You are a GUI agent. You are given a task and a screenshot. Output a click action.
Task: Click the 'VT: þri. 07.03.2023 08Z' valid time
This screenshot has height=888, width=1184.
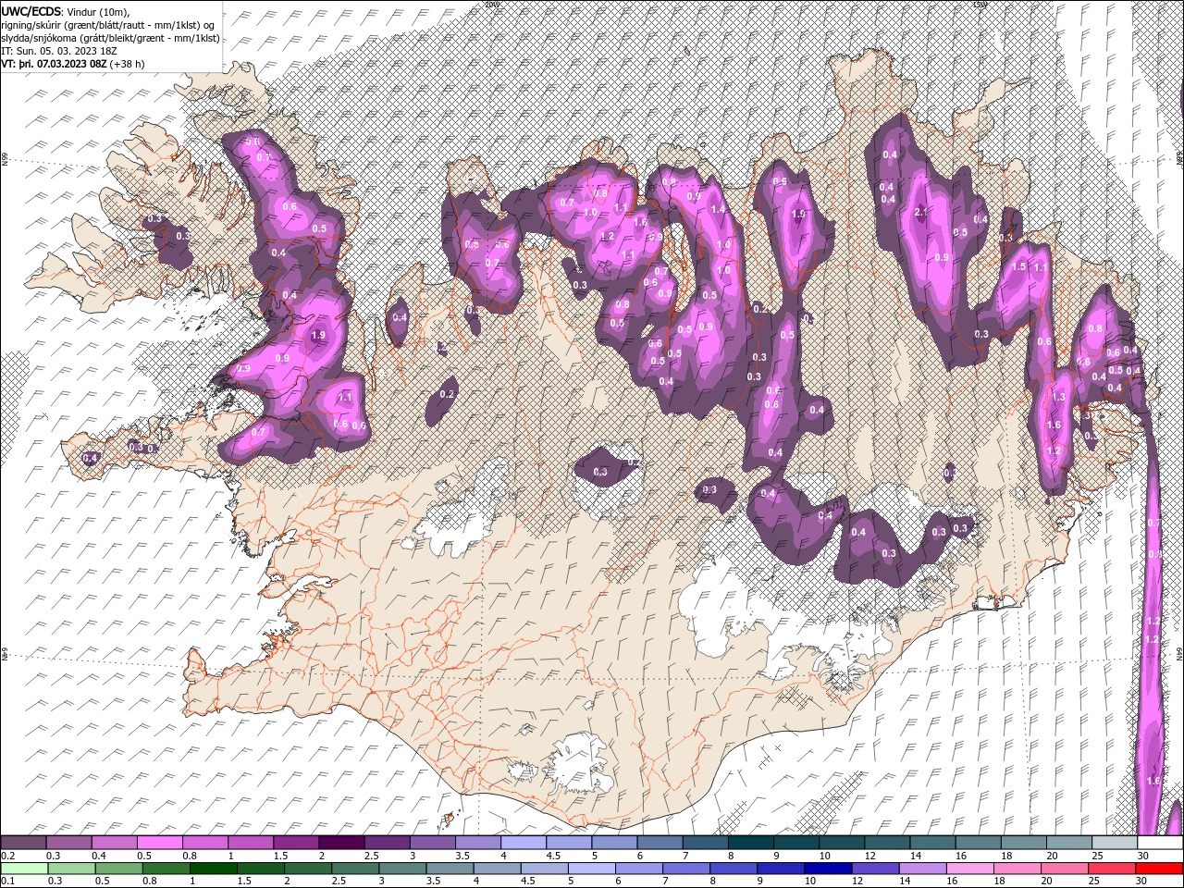(54, 64)
